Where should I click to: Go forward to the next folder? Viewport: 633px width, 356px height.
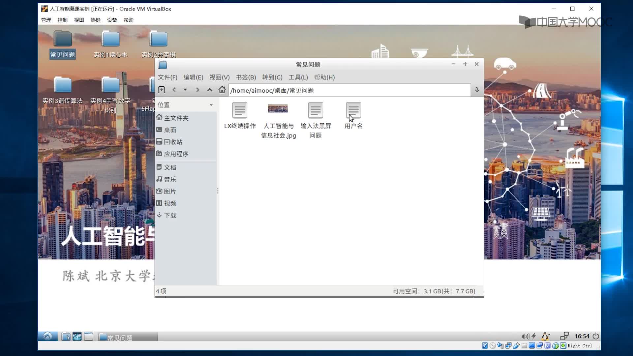click(x=197, y=90)
